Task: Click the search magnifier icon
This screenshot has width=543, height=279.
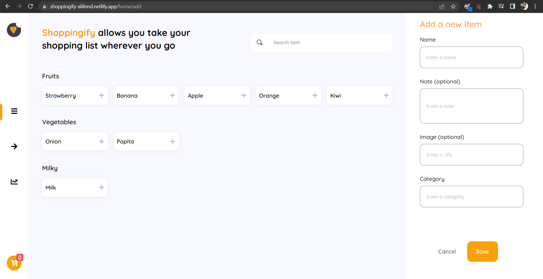Action: [x=260, y=42]
